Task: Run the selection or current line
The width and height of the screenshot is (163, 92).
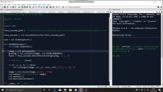Action: click(x=27, y=7)
